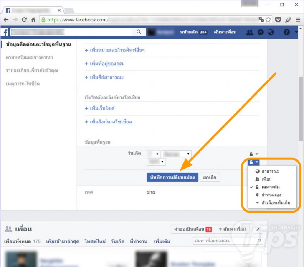Click เพิ่มเว็บไซต์ link
Viewport: 304px width, 267px height.
tap(99, 108)
